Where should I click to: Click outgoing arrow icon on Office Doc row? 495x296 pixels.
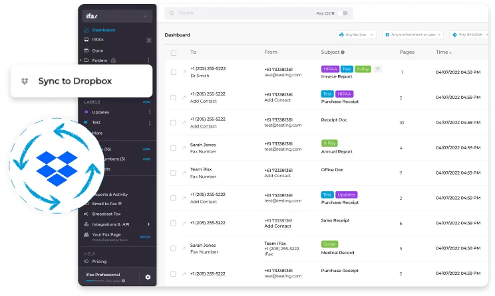[184, 173]
